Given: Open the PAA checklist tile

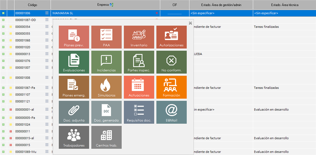Looking at the screenshot, I should click(x=106, y=37).
